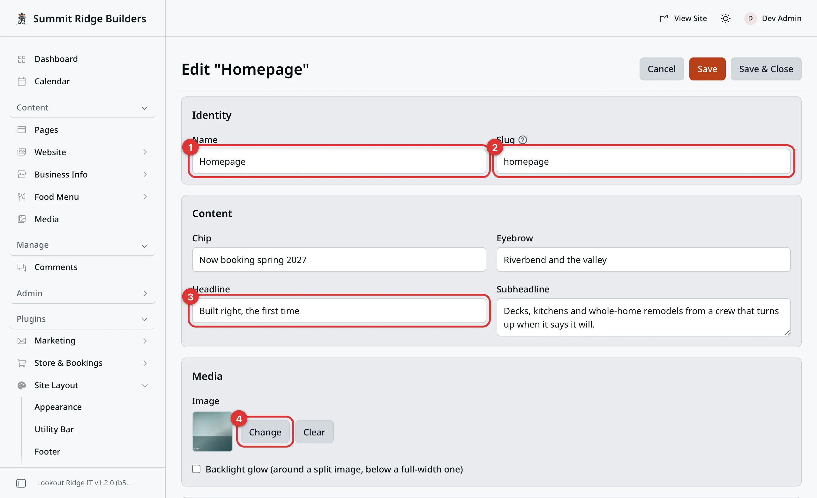Click the Cancel button
This screenshot has width=817, height=498.
click(662, 69)
